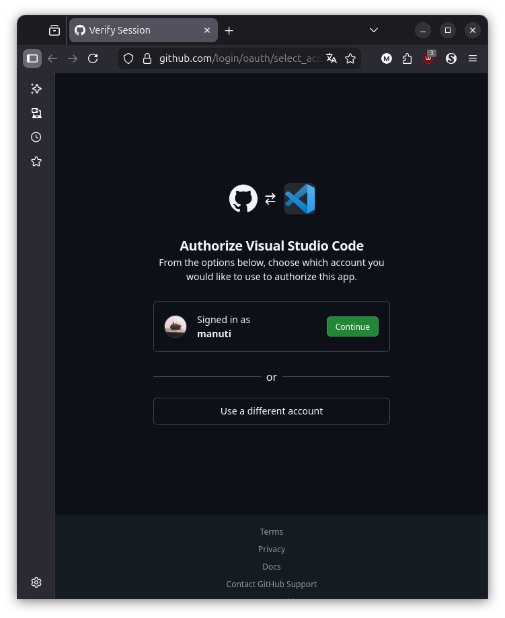Image resolution: width=505 pixels, height=618 pixels.
Task: Click the 'Signed in as' label
Action: tap(223, 320)
